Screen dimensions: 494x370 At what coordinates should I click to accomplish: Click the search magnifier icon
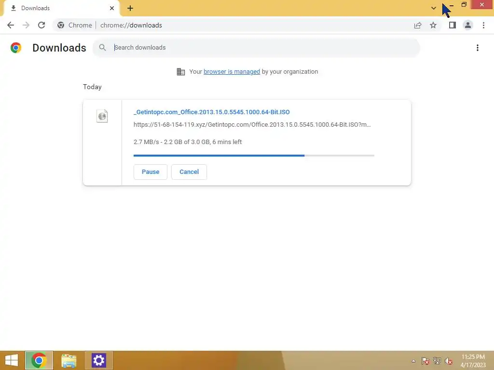point(102,48)
